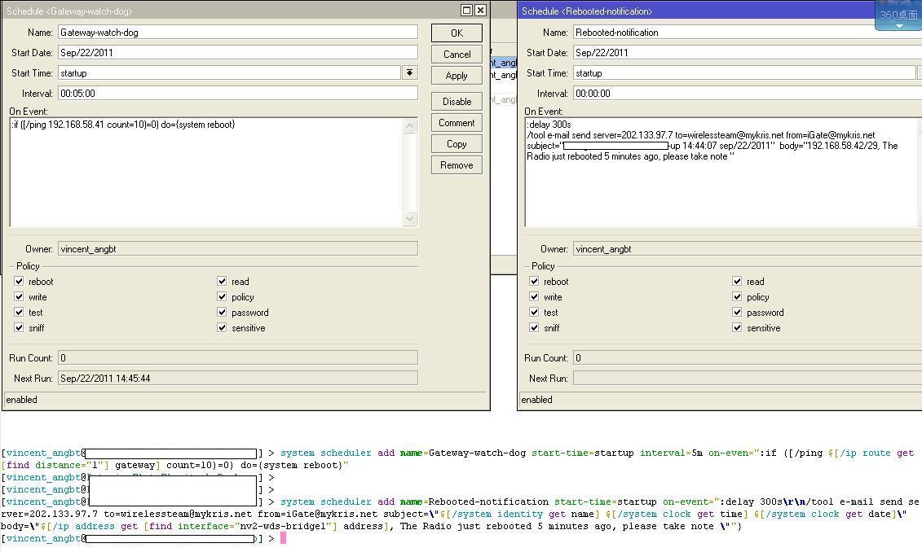Click On Event script box in Rebooted-notification
Image resolution: width=922 pixels, height=552 pixels.
click(x=722, y=172)
